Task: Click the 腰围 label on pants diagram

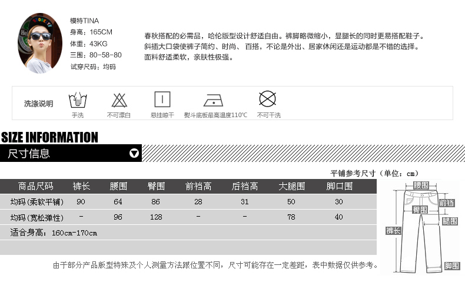Action: point(421,185)
